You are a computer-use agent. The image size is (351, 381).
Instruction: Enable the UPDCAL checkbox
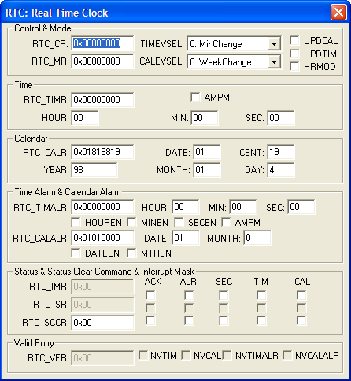294,40
